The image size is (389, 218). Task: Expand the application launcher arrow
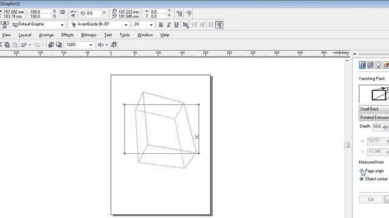point(107,45)
